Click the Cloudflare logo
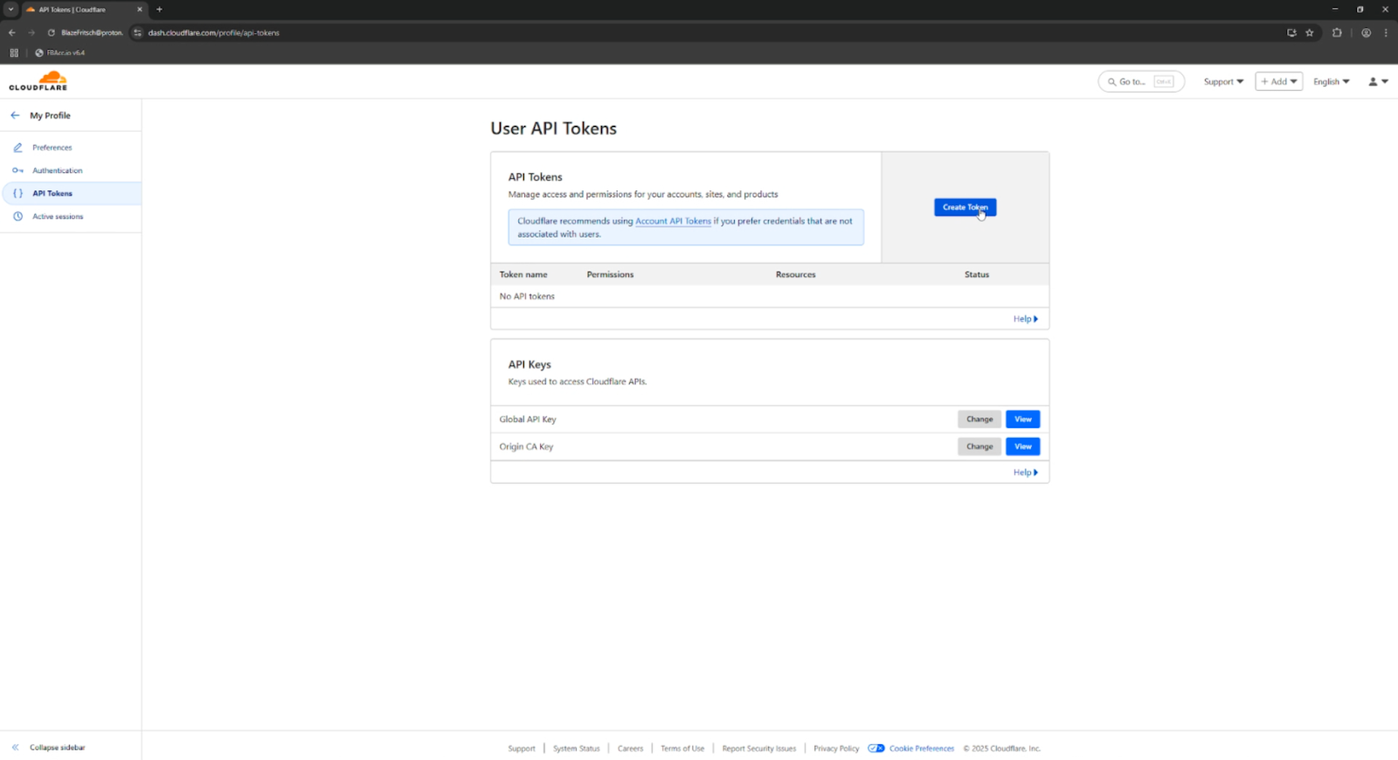This screenshot has height=760, width=1398. [x=38, y=80]
